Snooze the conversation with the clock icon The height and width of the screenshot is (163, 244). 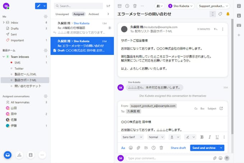coord(127,6)
